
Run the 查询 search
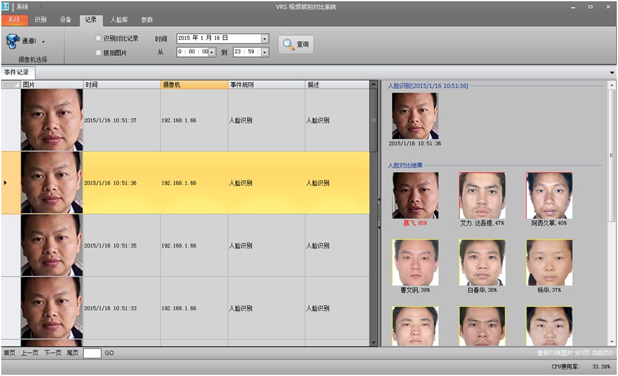[296, 44]
